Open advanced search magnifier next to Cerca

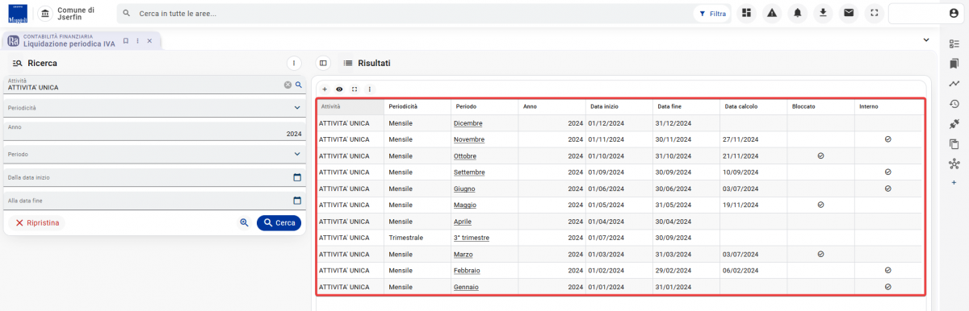[x=244, y=223]
